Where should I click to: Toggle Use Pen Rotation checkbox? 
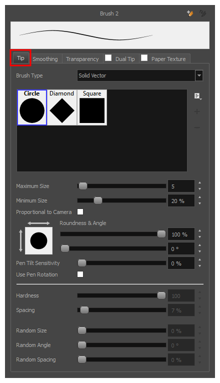[80, 274]
